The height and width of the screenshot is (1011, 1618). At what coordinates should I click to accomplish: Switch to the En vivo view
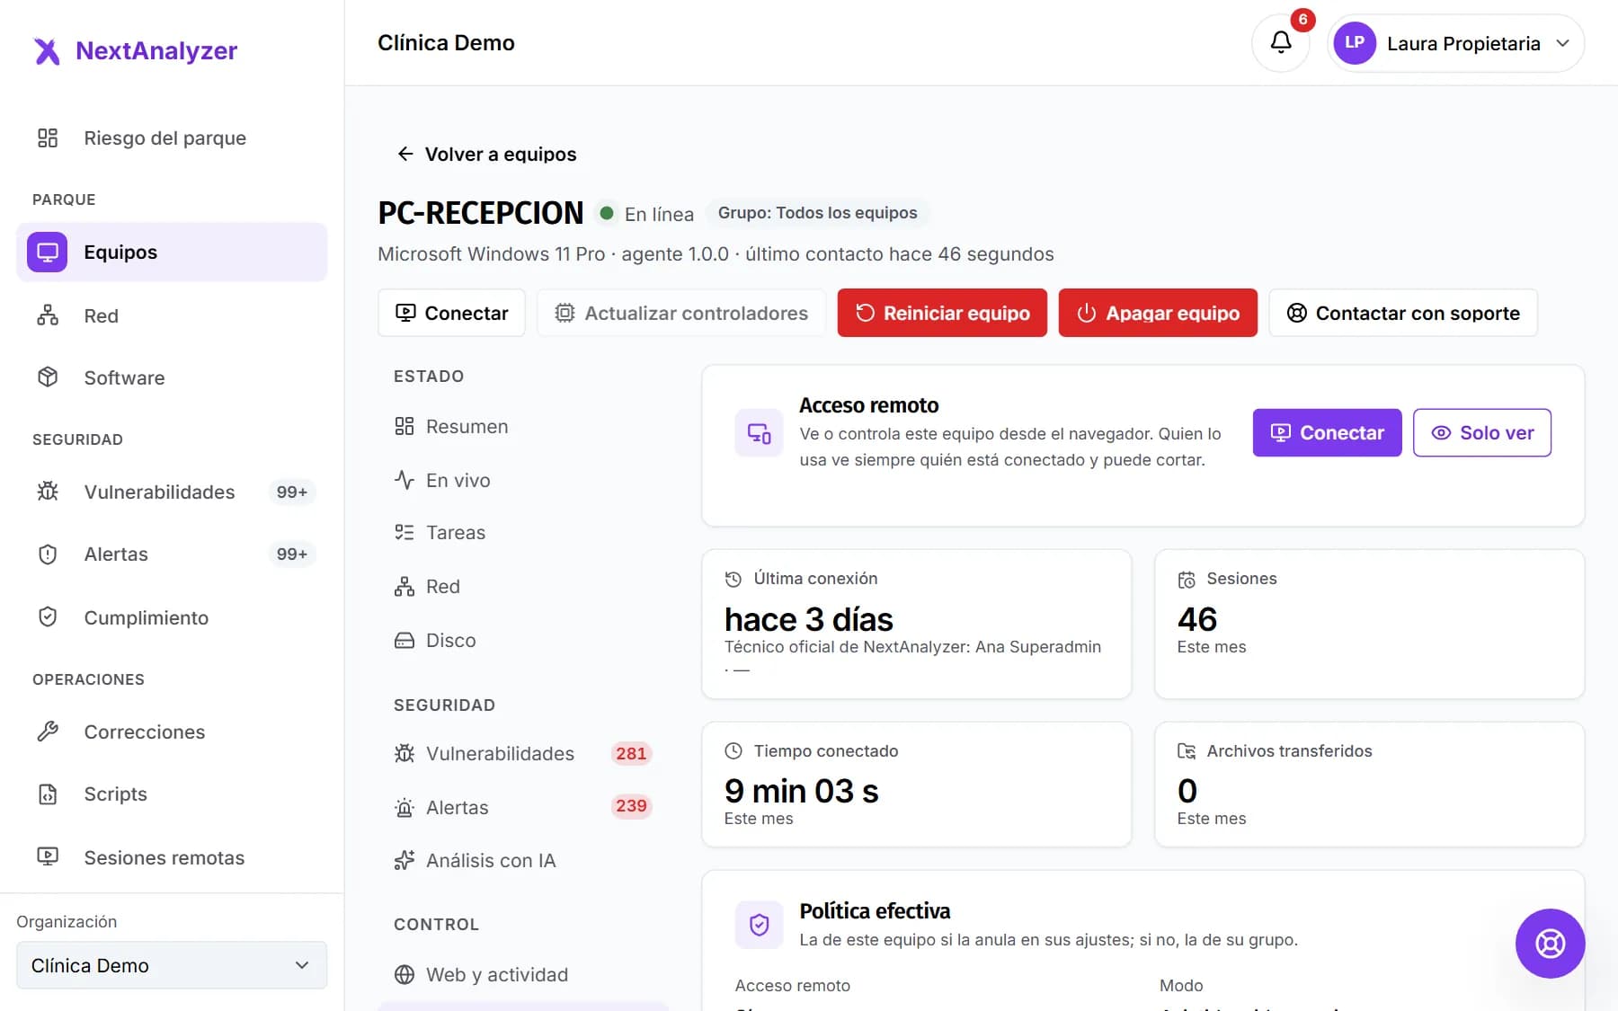(x=524, y=481)
